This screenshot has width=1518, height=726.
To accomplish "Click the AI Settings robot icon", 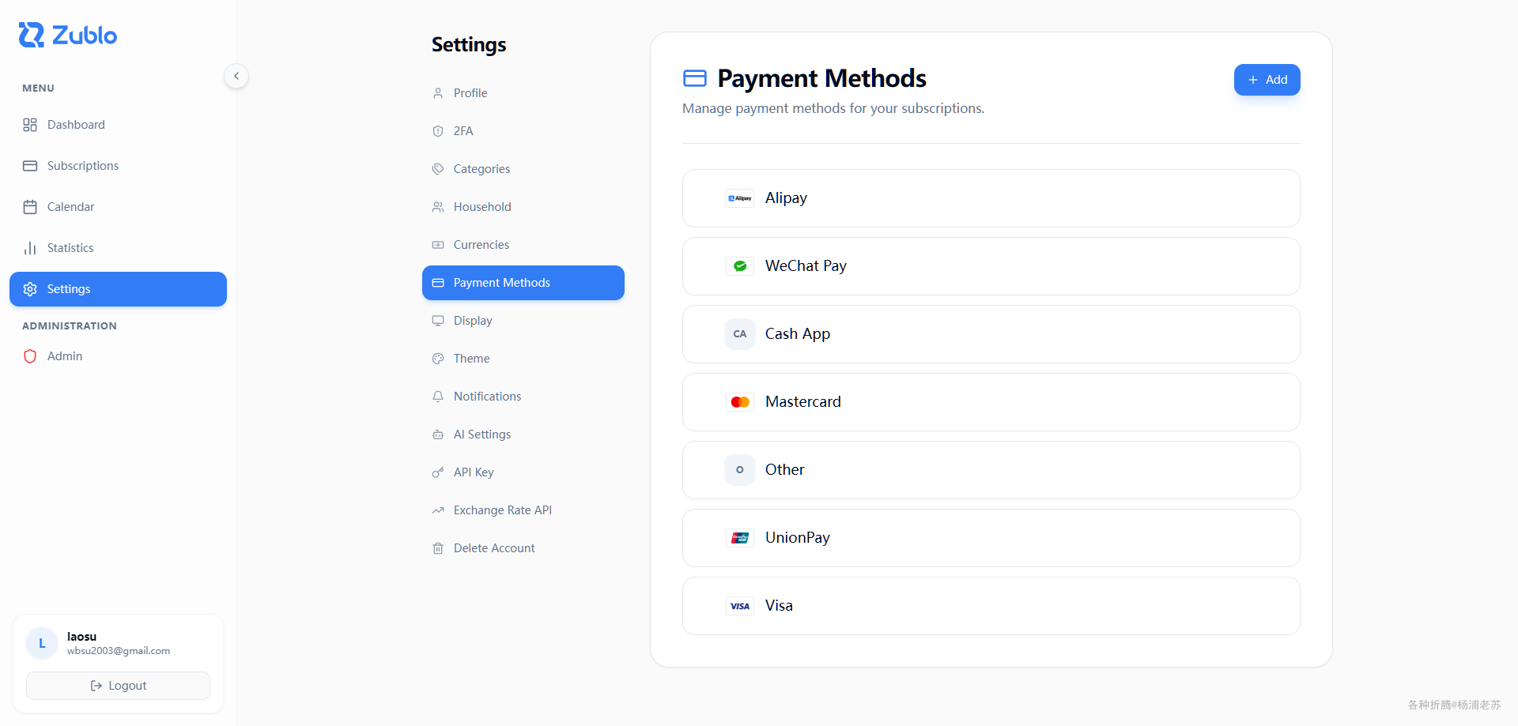I will pos(438,434).
